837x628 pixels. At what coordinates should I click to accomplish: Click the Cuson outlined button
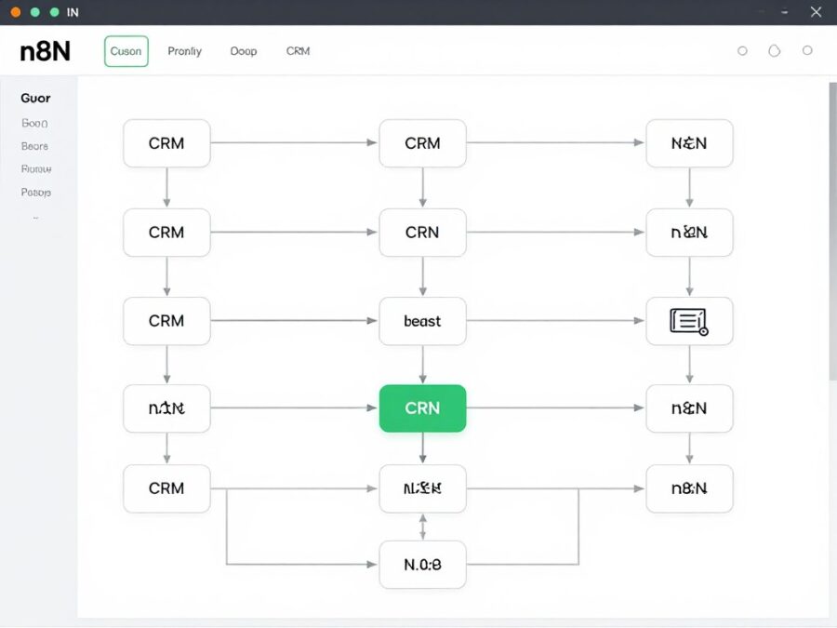click(x=126, y=51)
